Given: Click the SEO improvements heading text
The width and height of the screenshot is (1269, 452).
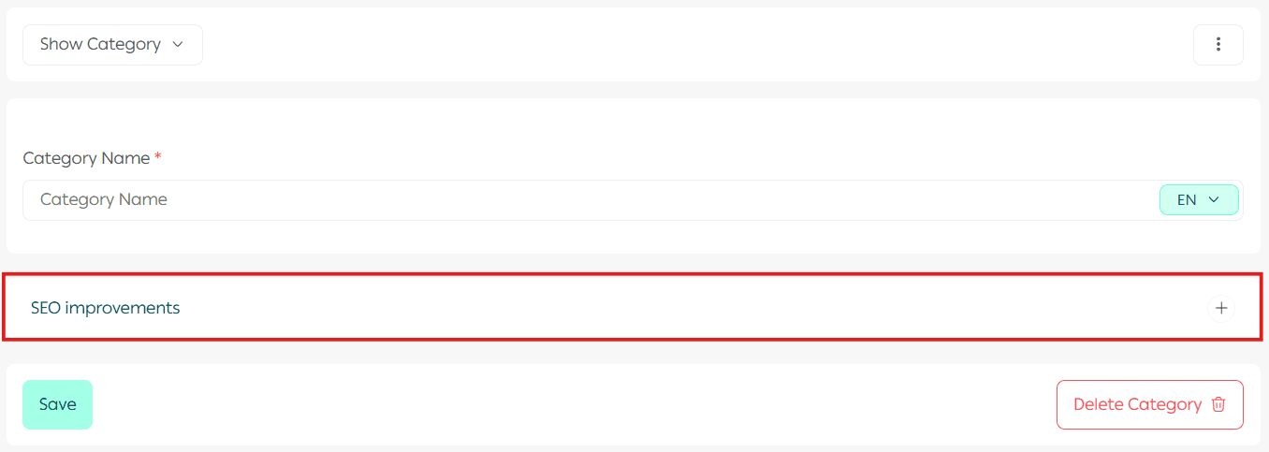Looking at the screenshot, I should coord(105,308).
